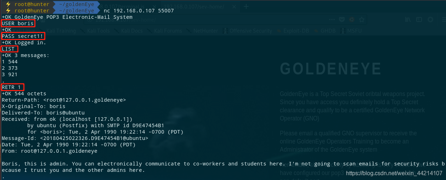This screenshot has height=180, width=446.
Task: Open GHDB bookmark
Action: click(324, 31)
